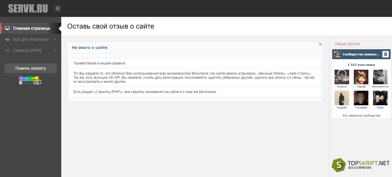The height and width of the screenshot is (177, 392).
Task: Click the VK logo in the group widget
Action: click(x=386, y=54)
